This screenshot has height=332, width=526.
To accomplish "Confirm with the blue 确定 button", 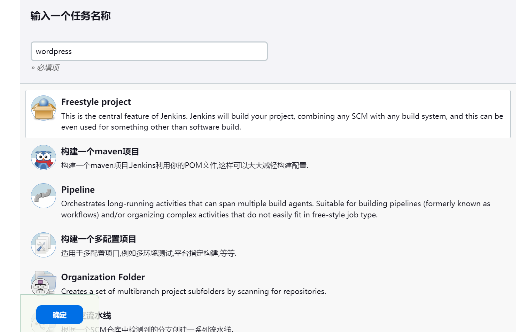I will 60,315.
